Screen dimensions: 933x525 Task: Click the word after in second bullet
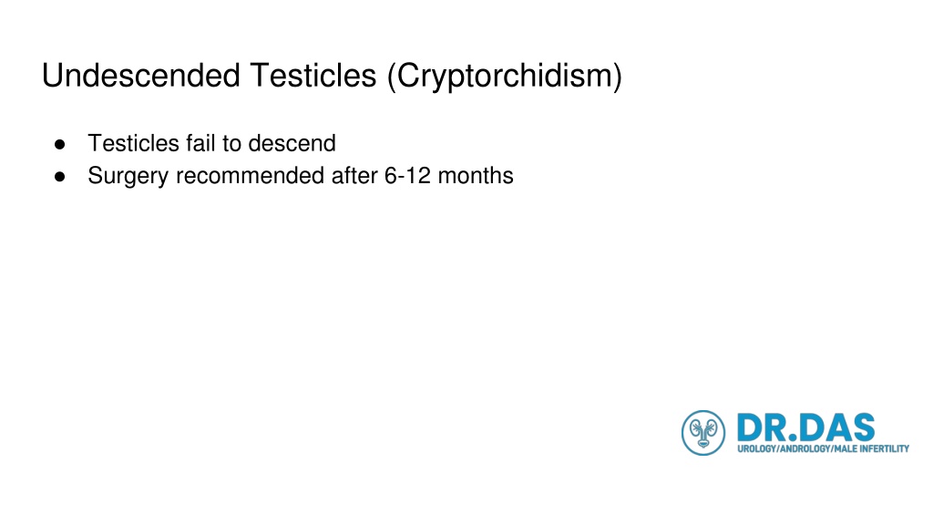click(354, 176)
